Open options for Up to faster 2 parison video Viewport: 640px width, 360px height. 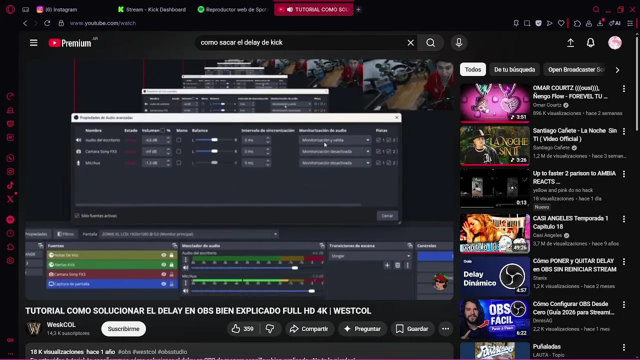pyautogui.click(x=623, y=174)
